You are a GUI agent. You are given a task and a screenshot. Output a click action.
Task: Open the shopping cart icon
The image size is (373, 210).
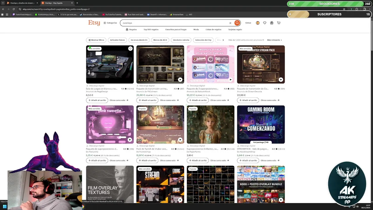[x=279, y=23]
